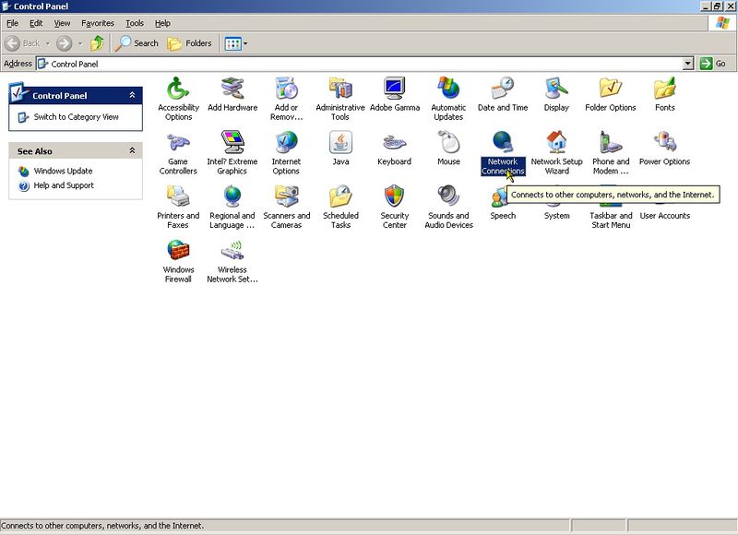The width and height of the screenshot is (738, 535).
Task: Click the Back toolbar button
Action: (x=22, y=43)
